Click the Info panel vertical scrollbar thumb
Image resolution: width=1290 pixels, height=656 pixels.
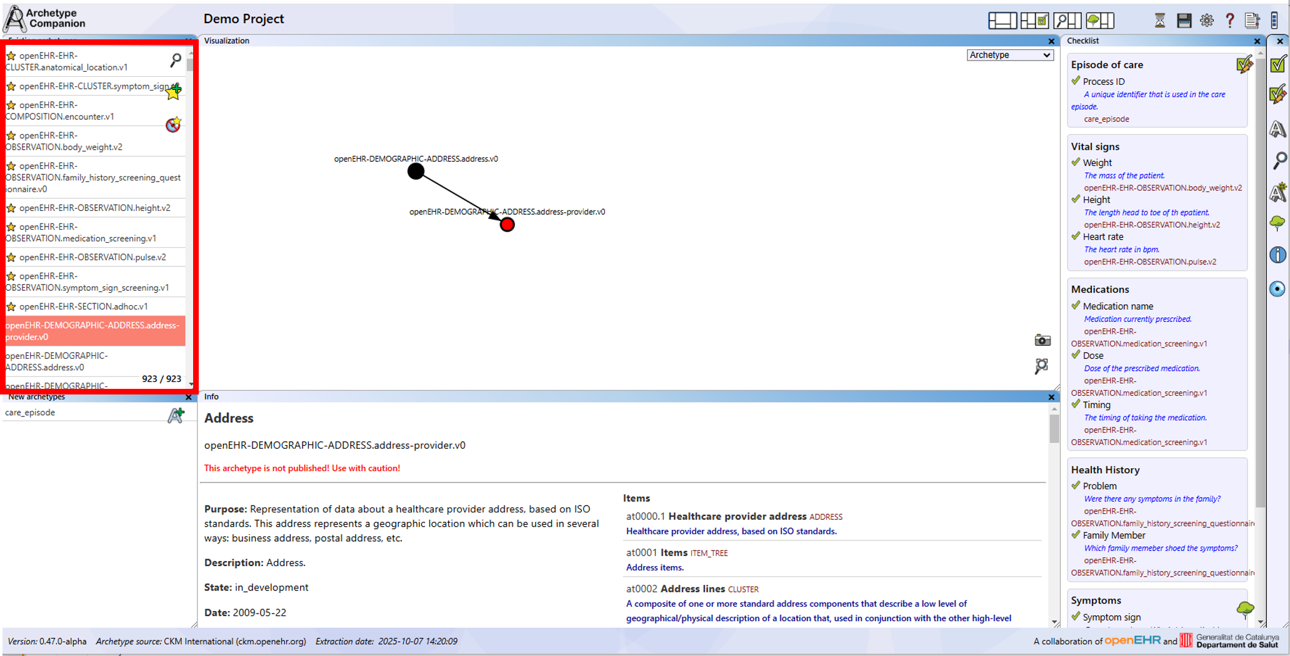pyautogui.click(x=1054, y=429)
